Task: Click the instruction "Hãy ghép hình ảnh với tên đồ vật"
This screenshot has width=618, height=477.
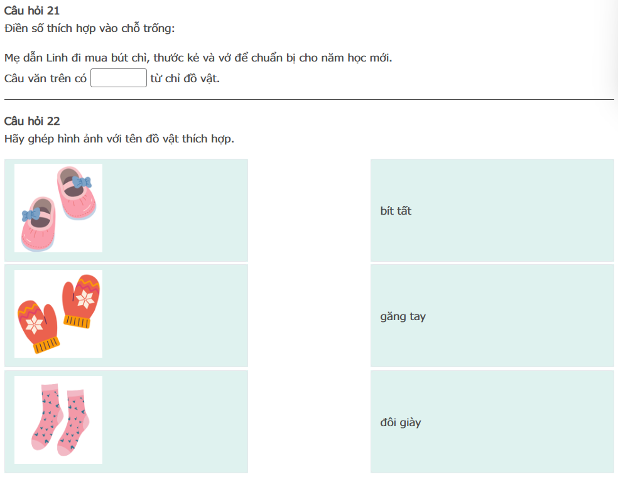Action: tap(119, 139)
